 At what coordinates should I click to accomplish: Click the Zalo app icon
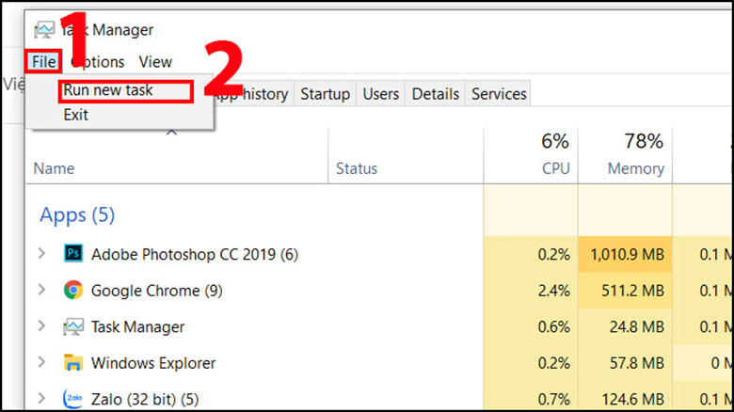72,399
